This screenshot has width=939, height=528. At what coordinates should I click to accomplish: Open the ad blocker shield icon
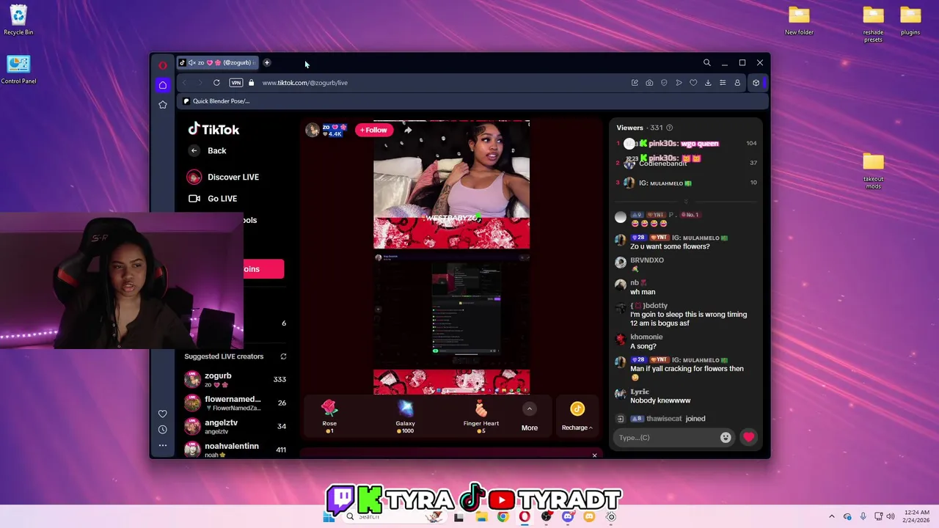(664, 83)
